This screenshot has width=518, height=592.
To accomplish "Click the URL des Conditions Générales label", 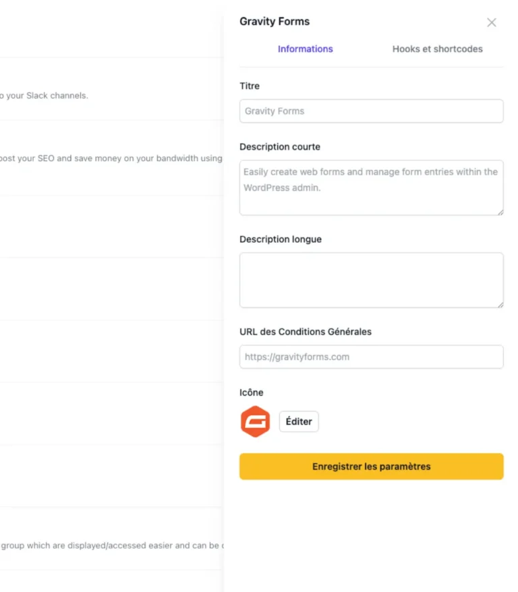I will [306, 332].
